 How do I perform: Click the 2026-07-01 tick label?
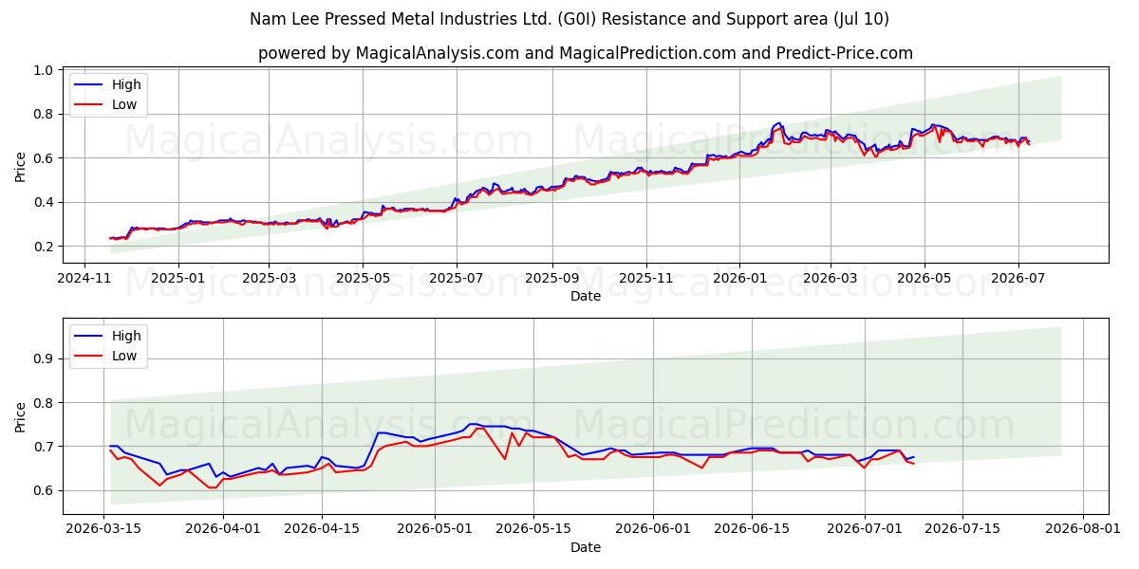[x=865, y=528]
